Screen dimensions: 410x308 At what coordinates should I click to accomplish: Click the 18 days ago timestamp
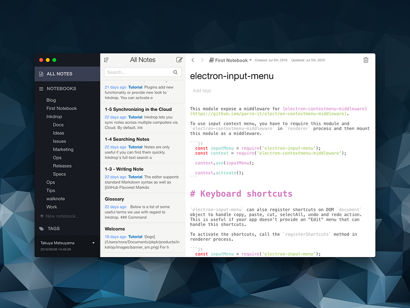pyautogui.click(x=115, y=237)
